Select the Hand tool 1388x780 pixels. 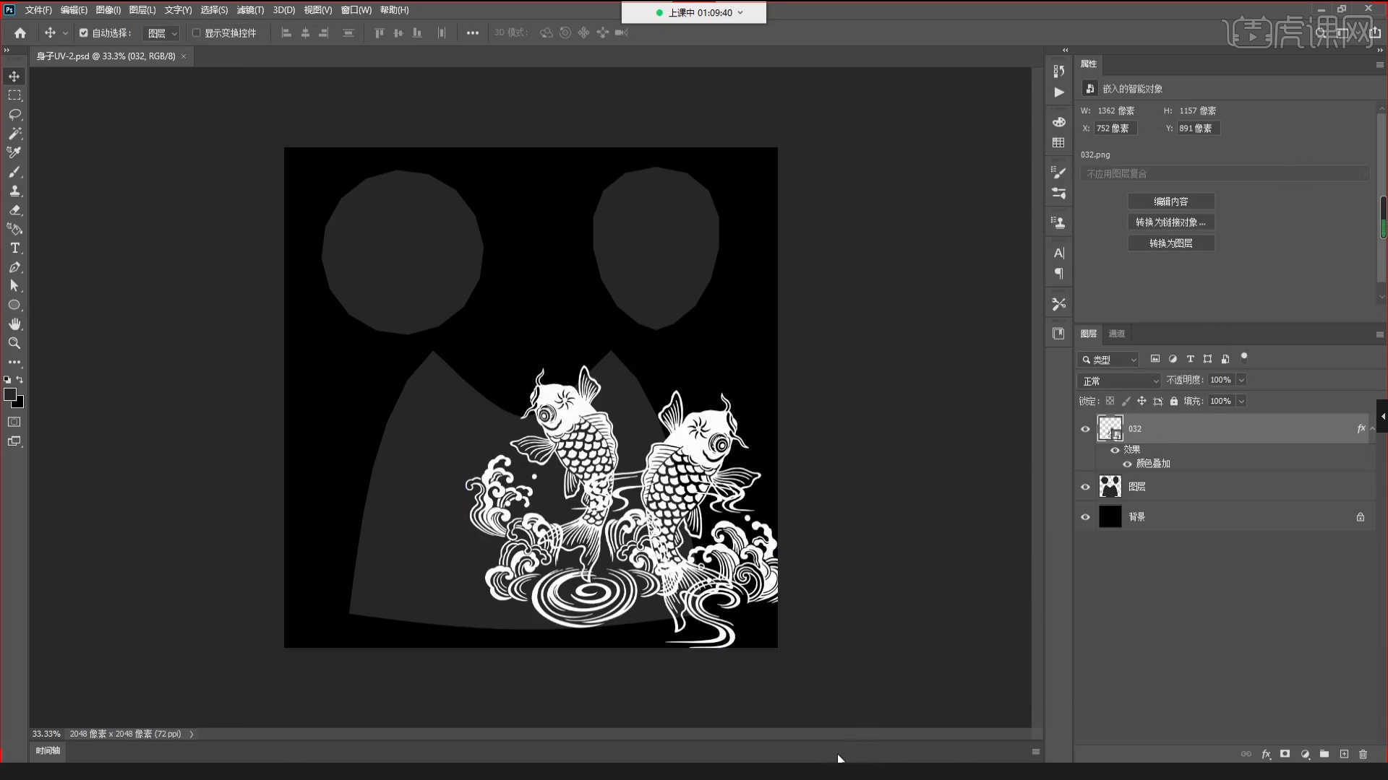[14, 324]
